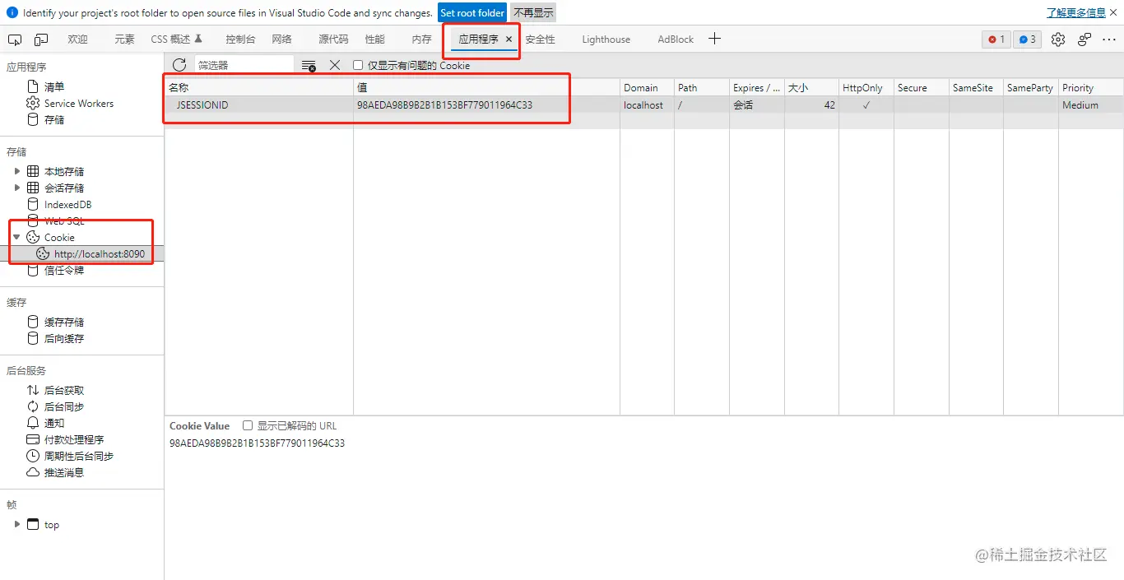Sort by 值 column header
Viewport: 1124px width, 580px height.
[486, 87]
